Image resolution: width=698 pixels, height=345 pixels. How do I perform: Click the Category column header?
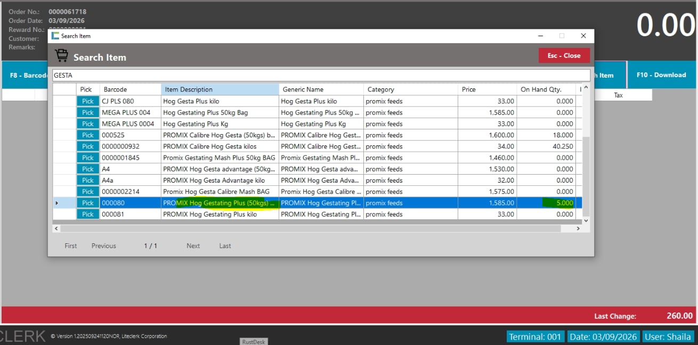tap(410, 89)
